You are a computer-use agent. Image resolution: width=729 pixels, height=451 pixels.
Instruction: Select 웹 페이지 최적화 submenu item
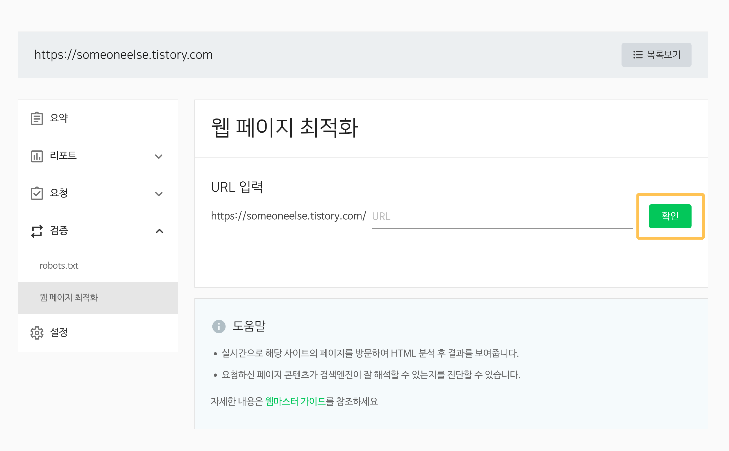point(68,297)
